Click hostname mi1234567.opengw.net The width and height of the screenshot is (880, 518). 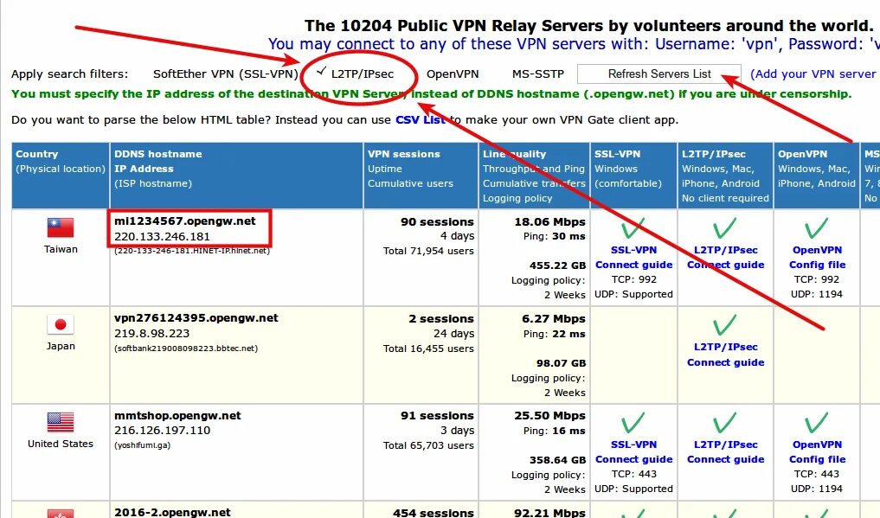click(x=184, y=221)
